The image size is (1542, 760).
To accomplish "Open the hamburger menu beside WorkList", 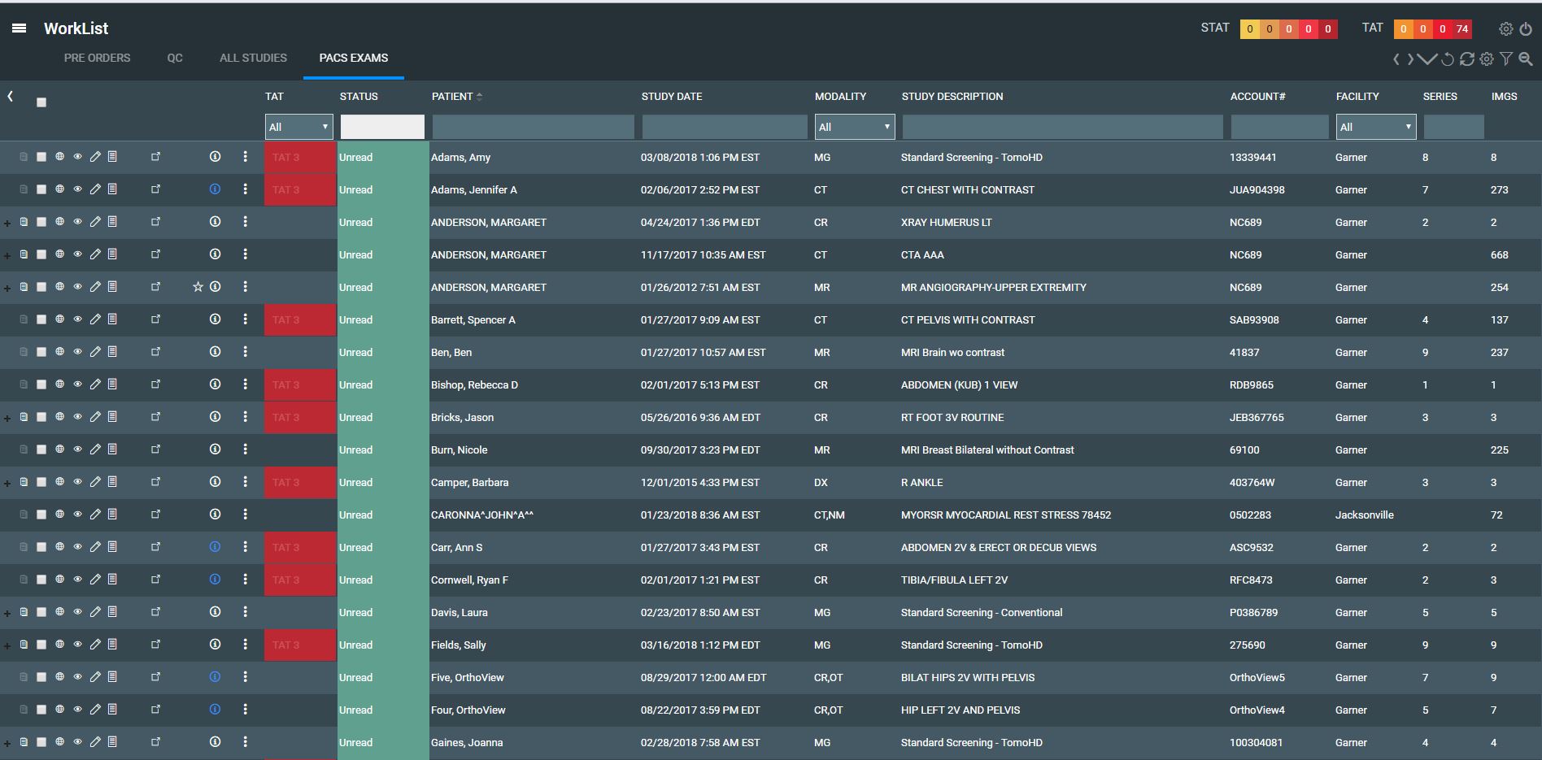I will [20, 28].
